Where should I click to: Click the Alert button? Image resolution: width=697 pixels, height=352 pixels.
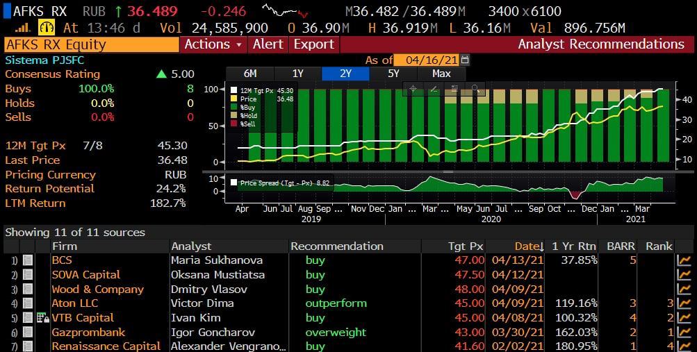coord(268,44)
